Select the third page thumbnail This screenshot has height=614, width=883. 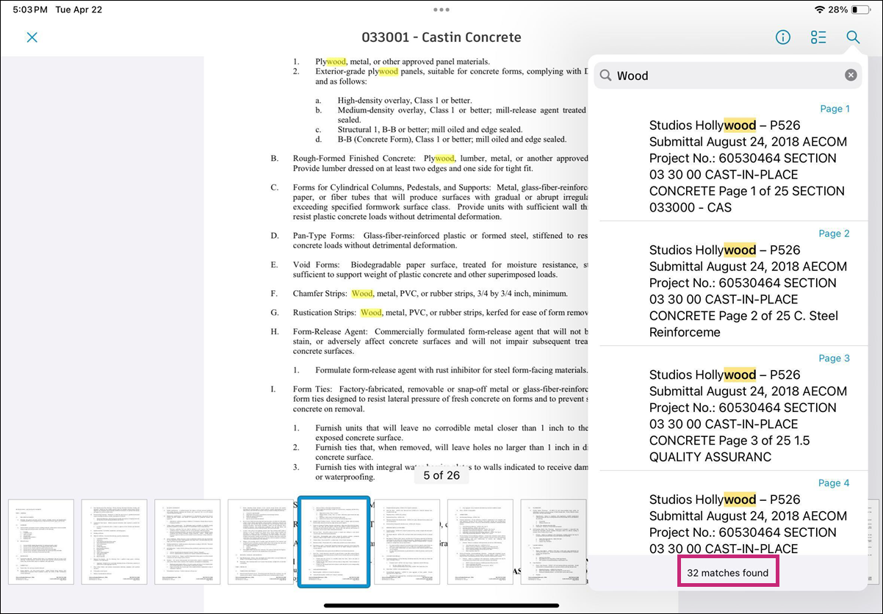point(187,542)
